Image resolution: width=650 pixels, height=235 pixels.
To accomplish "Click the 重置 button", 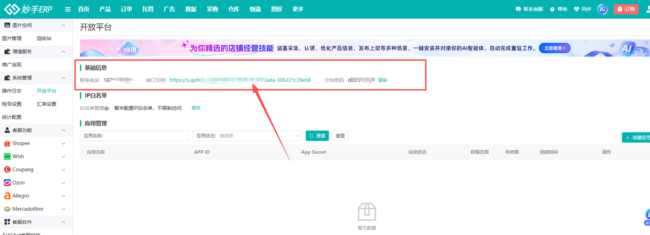I will [x=340, y=136].
